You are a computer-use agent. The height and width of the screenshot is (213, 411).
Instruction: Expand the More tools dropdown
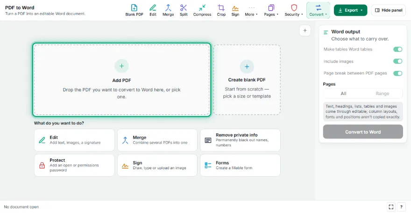(x=251, y=10)
